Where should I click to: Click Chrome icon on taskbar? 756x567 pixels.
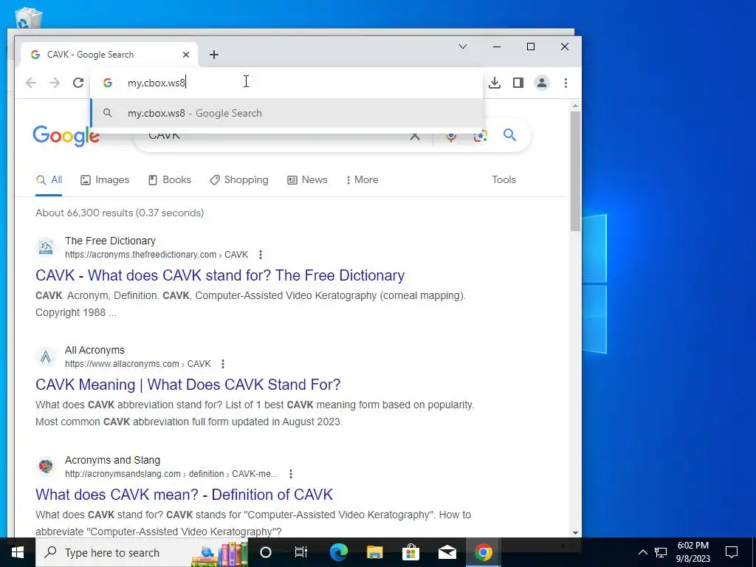pyautogui.click(x=483, y=552)
